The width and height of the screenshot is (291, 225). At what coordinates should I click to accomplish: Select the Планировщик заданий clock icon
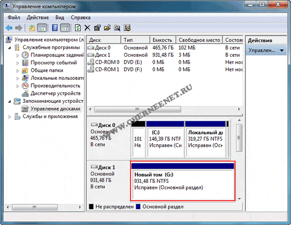pos(25,55)
